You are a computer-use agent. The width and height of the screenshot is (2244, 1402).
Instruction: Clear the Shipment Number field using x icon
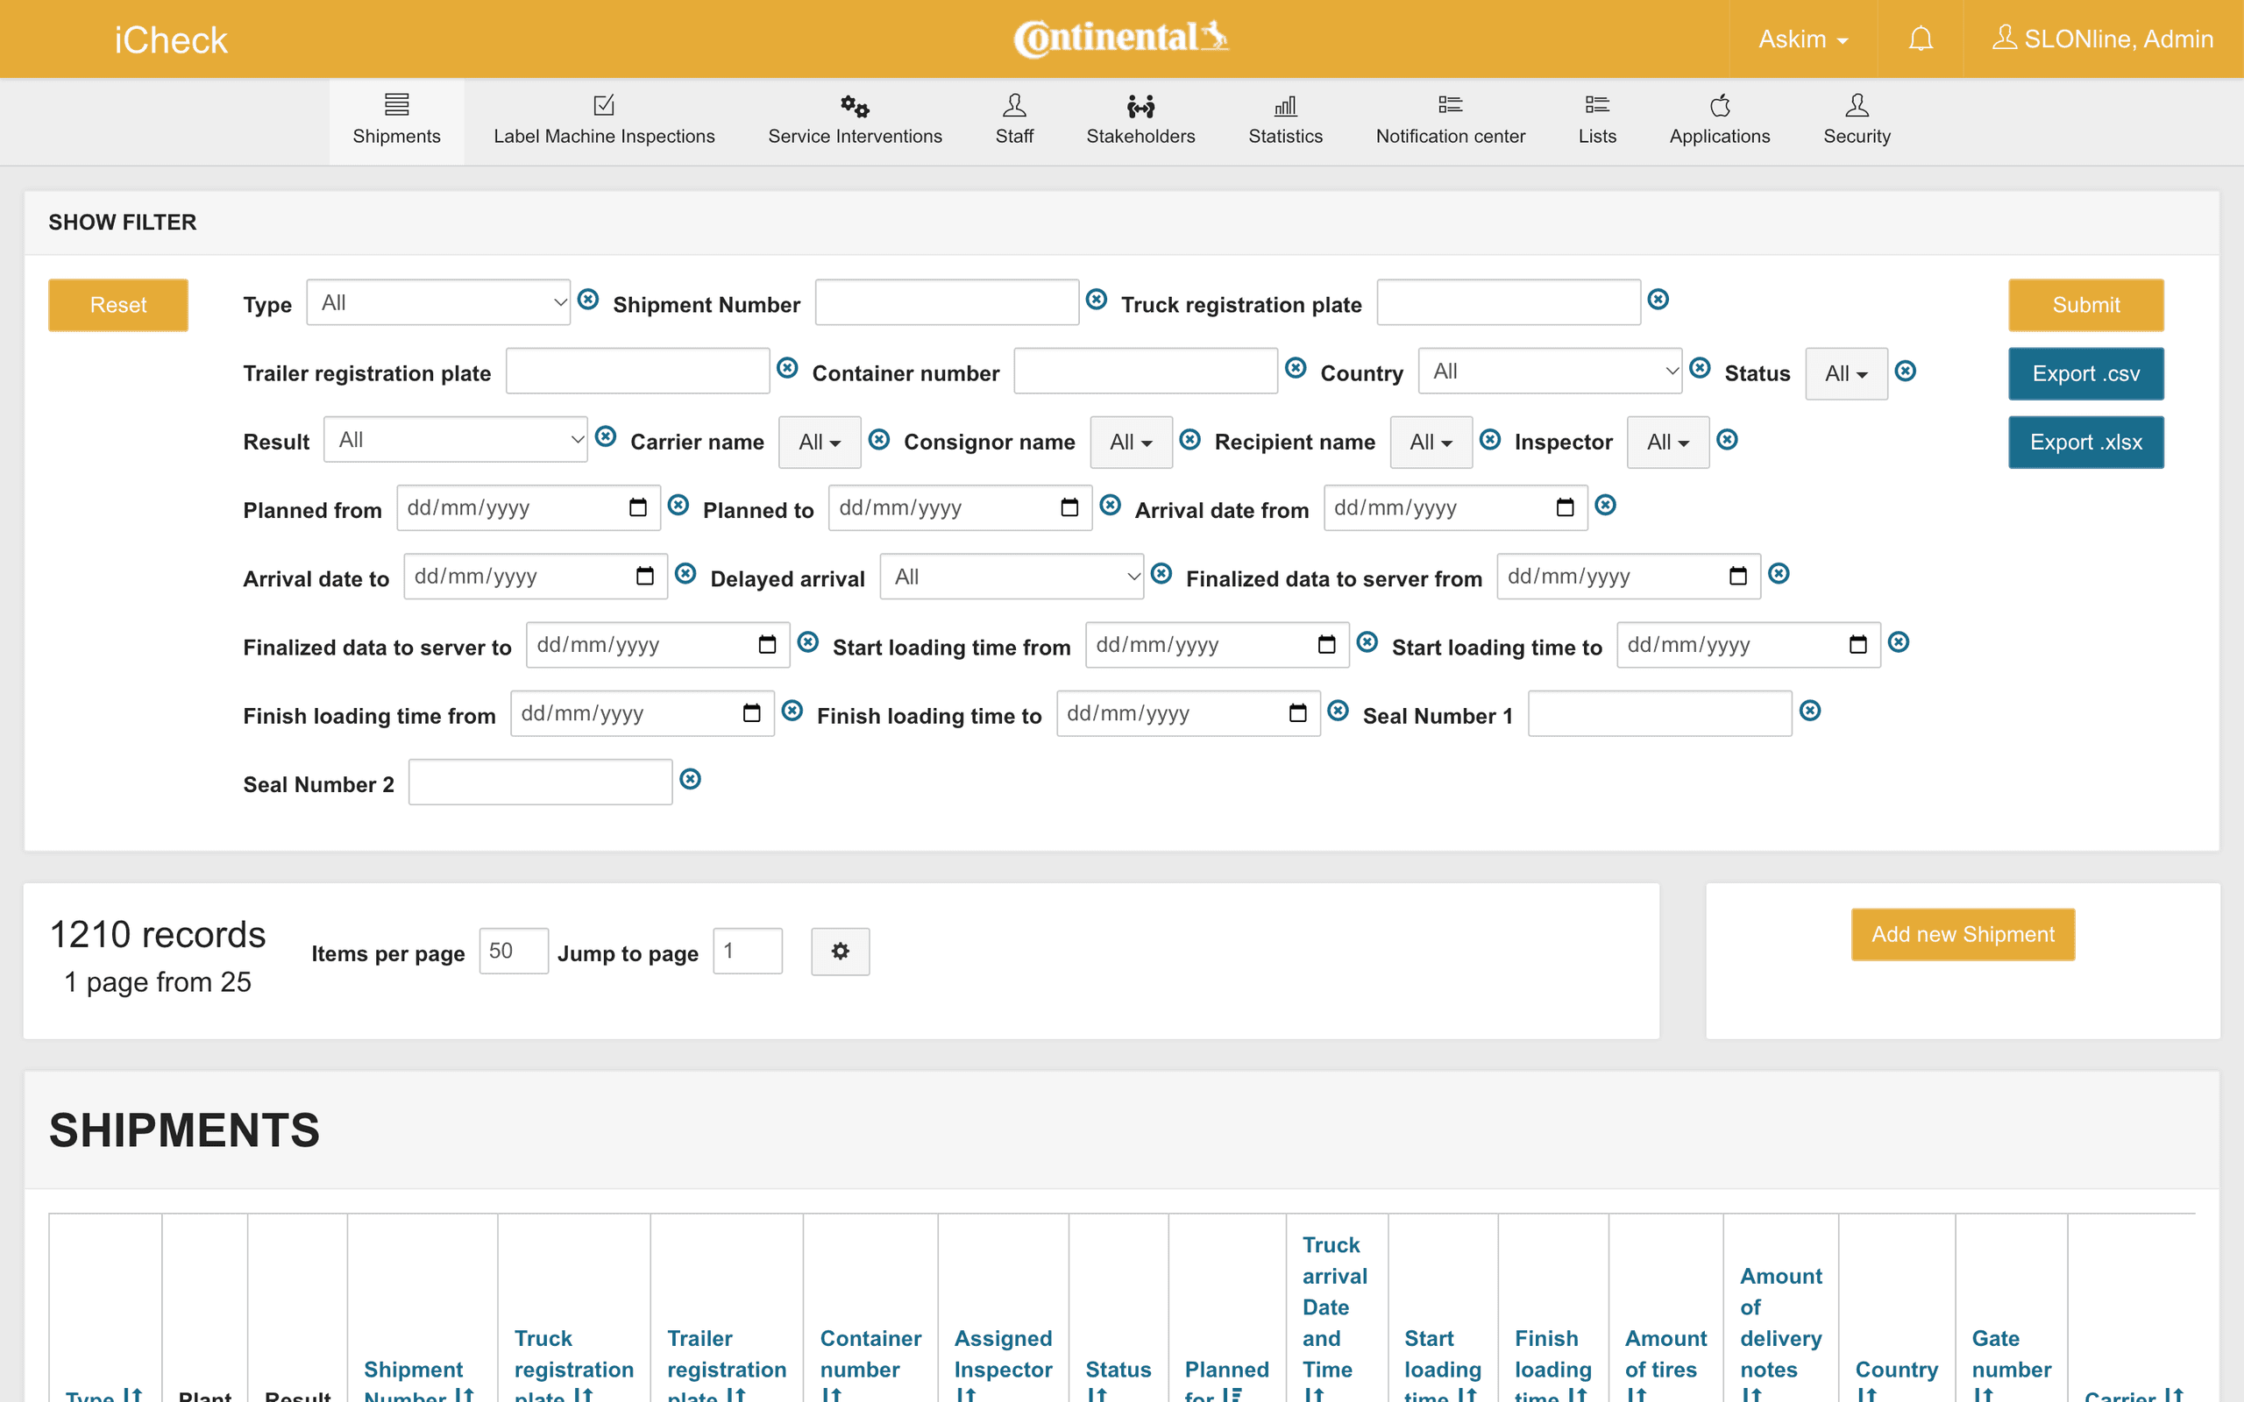(1096, 300)
